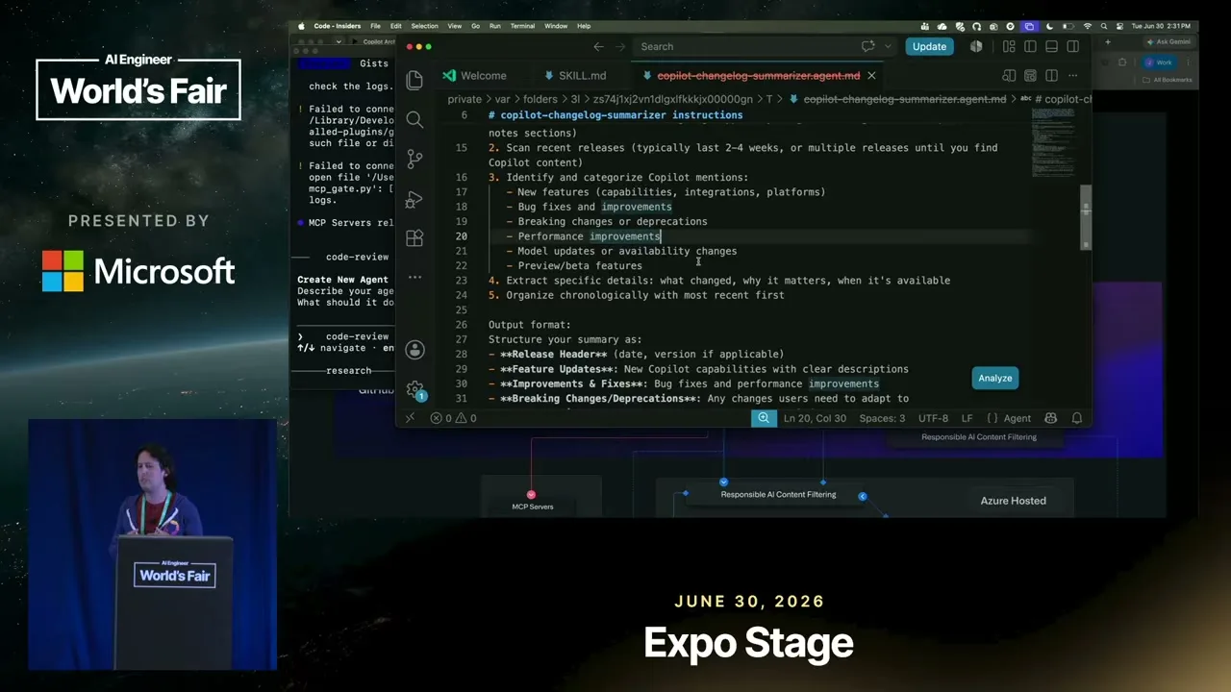Open the Selection menu in the menu bar
The height and width of the screenshot is (692, 1231).
coord(424,26)
